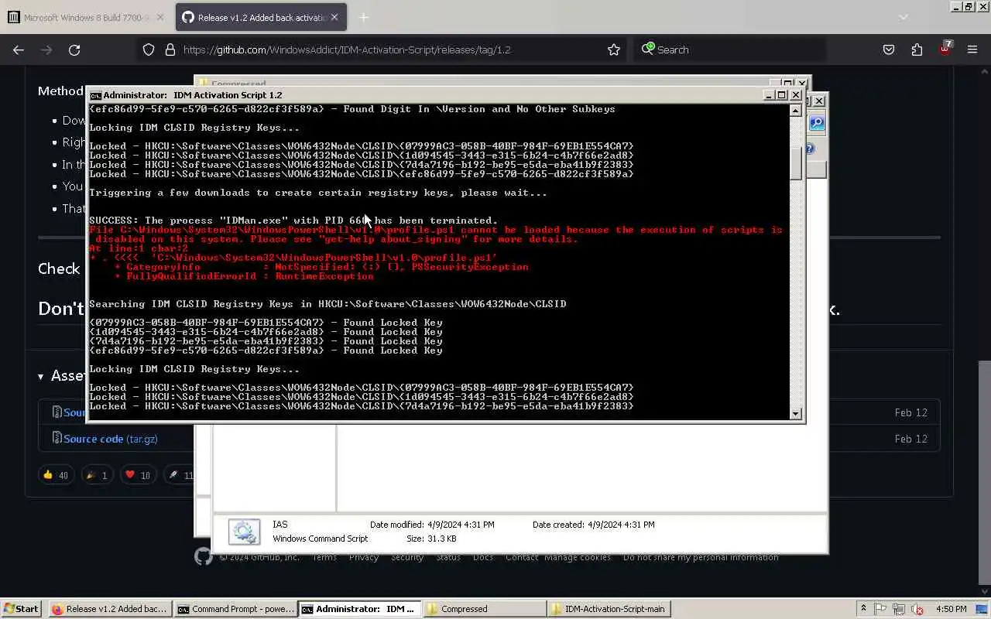Click the 'Locking IDM CLSID Registry Keys...' top line
Screen dimensions: 991x619
click(194, 128)
